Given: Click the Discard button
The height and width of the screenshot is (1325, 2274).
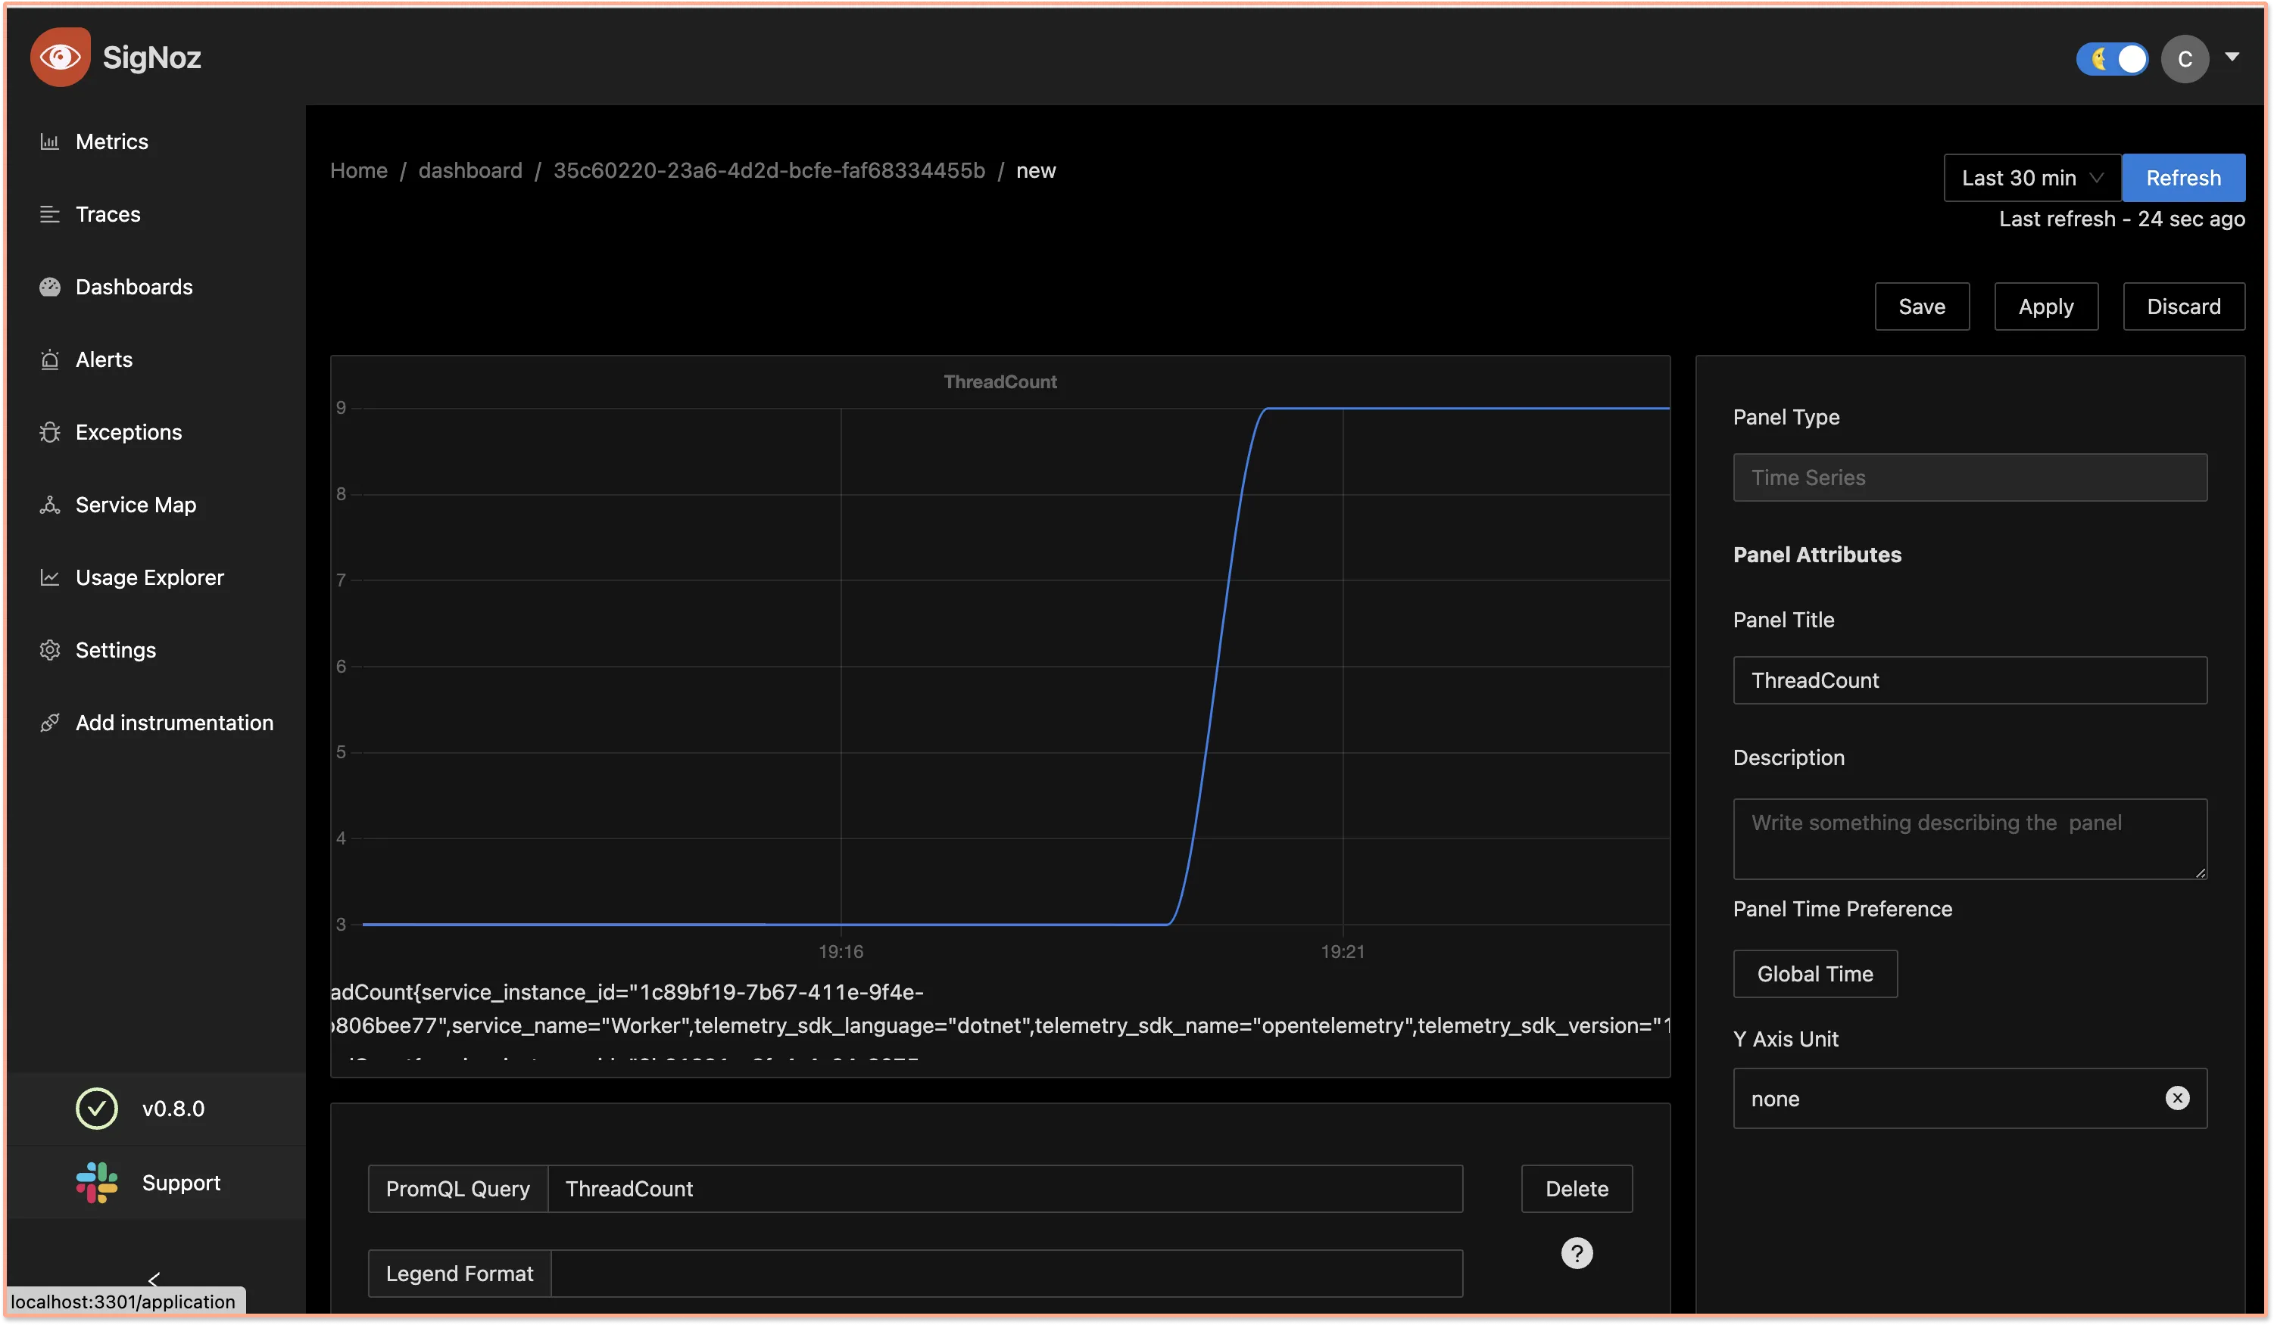Looking at the screenshot, I should (2183, 306).
